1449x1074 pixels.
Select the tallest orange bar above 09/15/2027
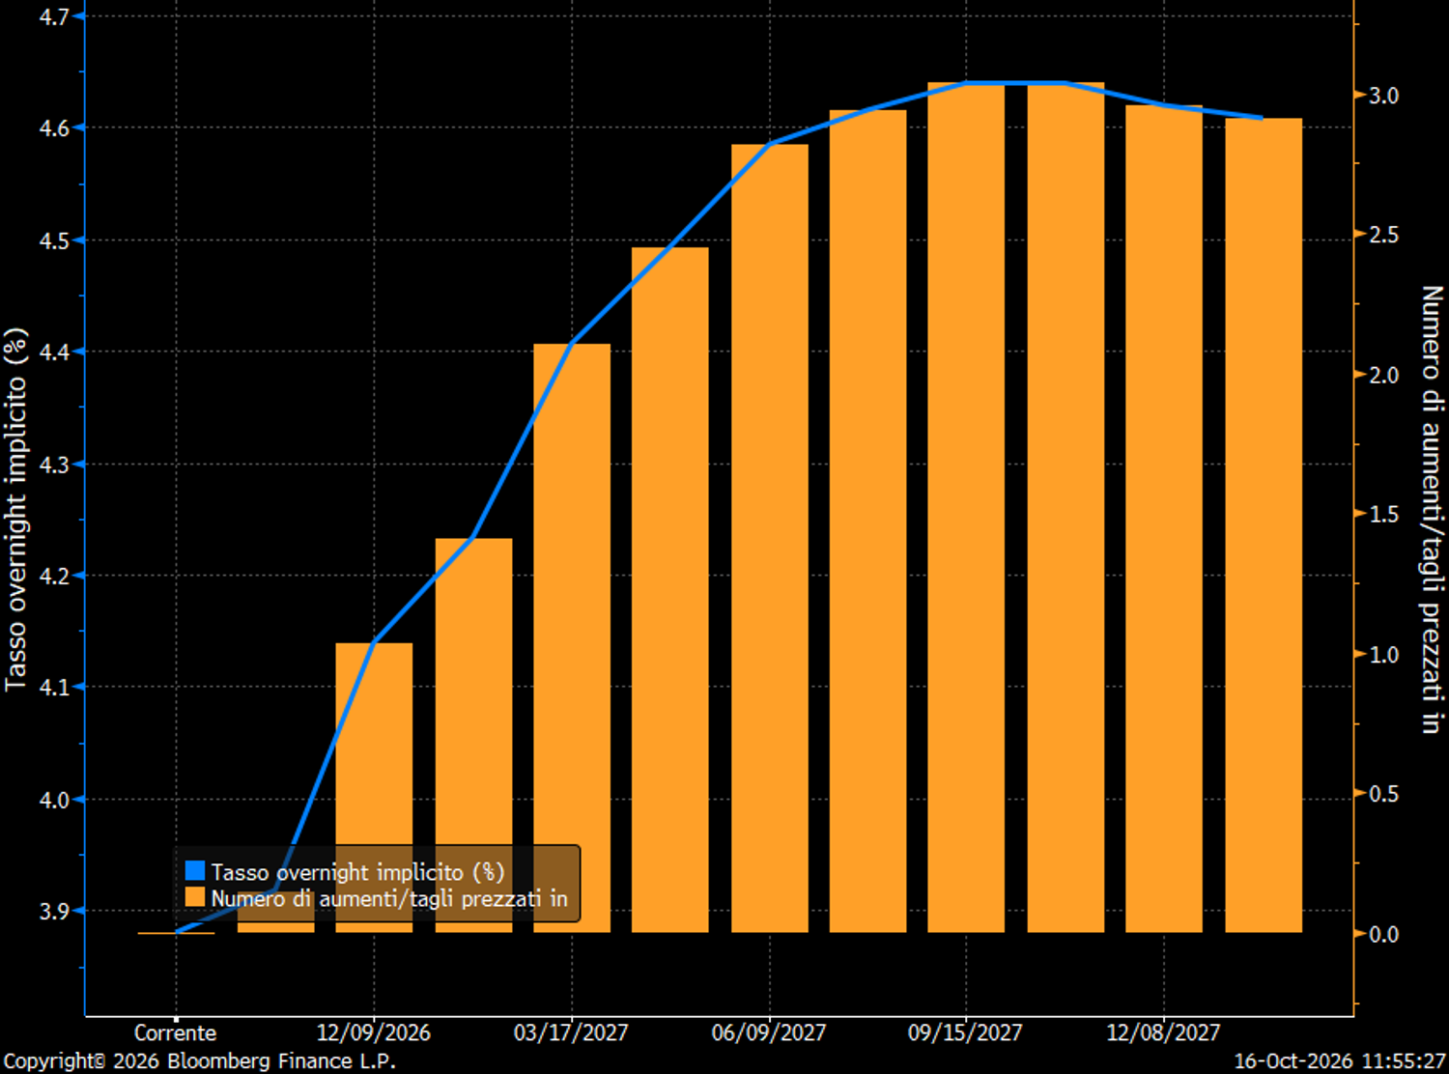pos(966,507)
